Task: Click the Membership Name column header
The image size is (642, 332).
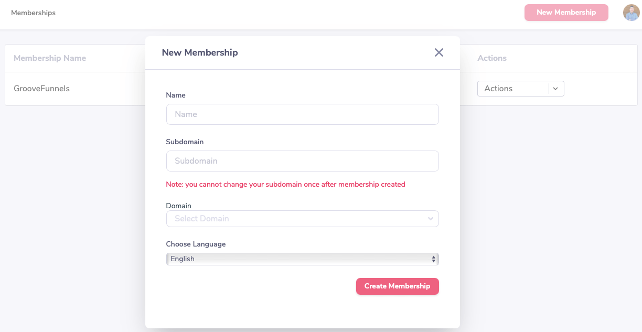Action: point(50,58)
